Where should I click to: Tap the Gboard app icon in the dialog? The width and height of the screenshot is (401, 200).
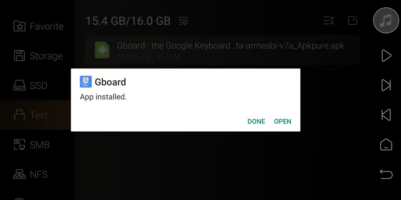[x=86, y=82]
